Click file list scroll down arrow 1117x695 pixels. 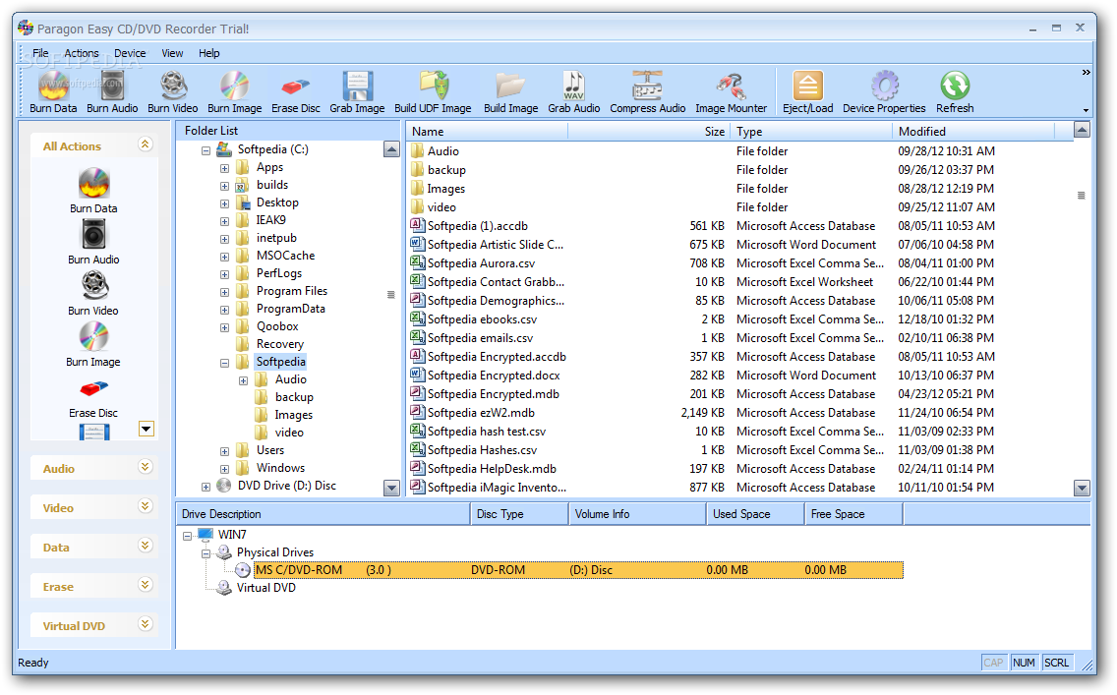coord(1082,489)
